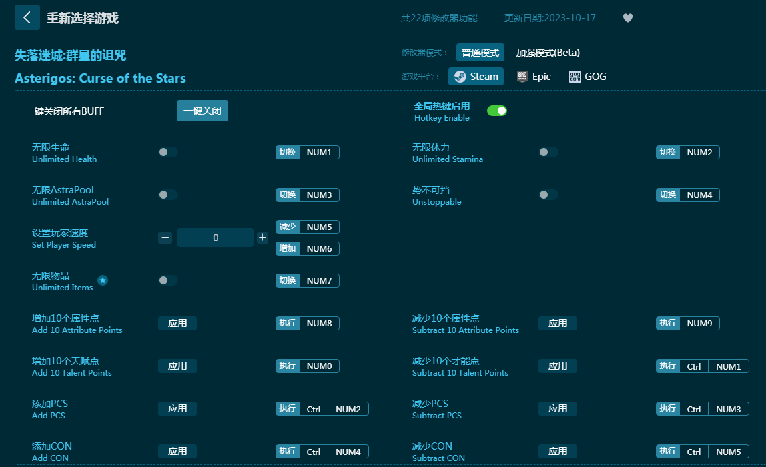Click the NUM0 hotkey for Add Talent Points

click(x=308, y=366)
